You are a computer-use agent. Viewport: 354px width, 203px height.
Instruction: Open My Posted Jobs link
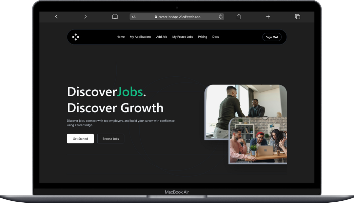pyautogui.click(x=183, y=37)
